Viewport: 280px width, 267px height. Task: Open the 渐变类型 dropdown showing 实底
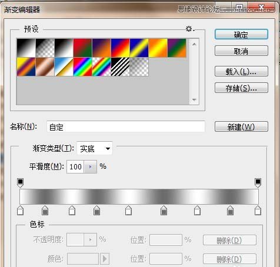[x=95, y=149]
